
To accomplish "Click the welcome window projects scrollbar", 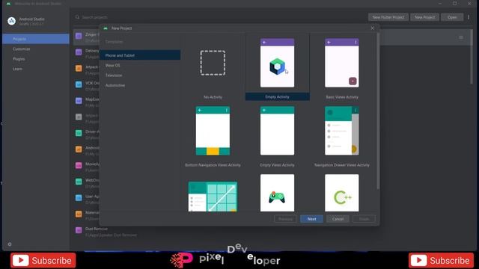I will click(472, 57).
